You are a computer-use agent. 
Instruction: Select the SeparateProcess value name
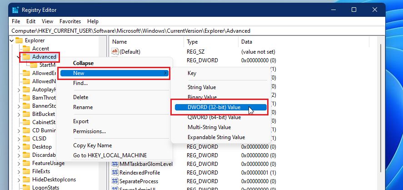click(139, 181)
